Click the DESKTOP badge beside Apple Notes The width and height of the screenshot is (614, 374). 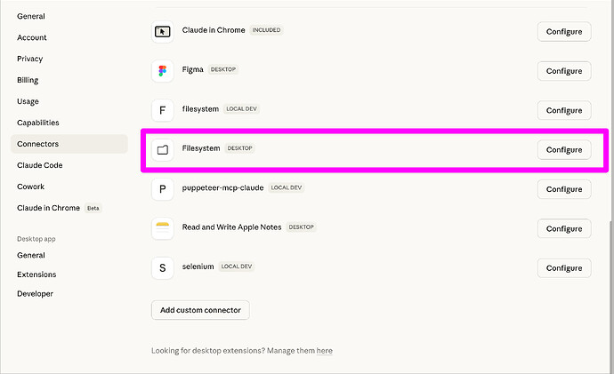301,227
